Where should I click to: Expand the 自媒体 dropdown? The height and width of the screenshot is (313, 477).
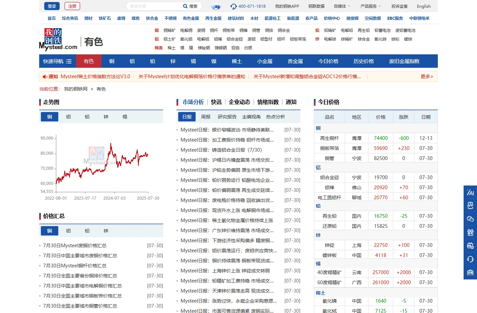point(342,6)
